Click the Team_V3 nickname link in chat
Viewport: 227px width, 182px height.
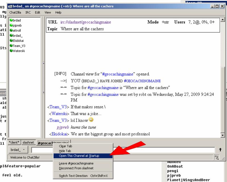point(58,107)
